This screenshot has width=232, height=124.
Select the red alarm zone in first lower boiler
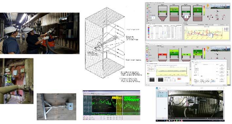point(163,54)
